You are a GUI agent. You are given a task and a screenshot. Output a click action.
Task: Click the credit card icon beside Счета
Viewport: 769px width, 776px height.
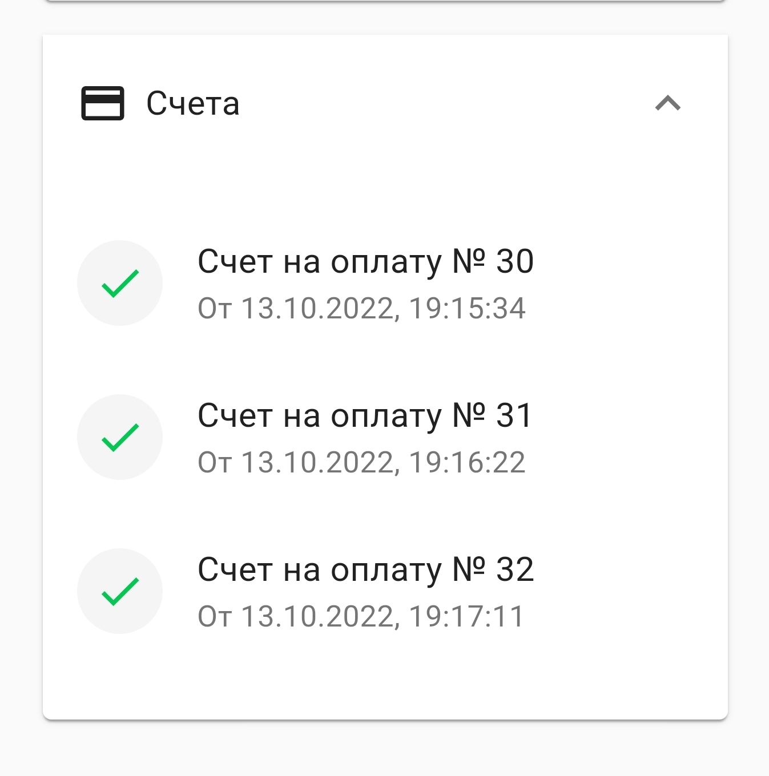pyautogui.click(x=103, y=103)
